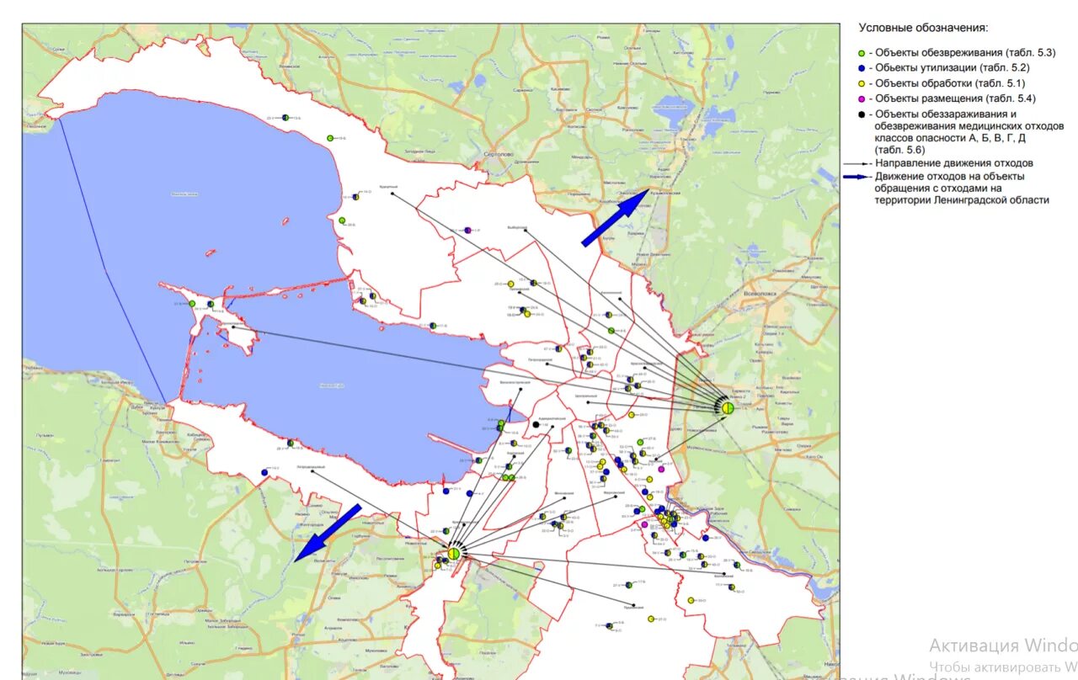Click the black legend marker for medical waste

(x=862, y=114)
